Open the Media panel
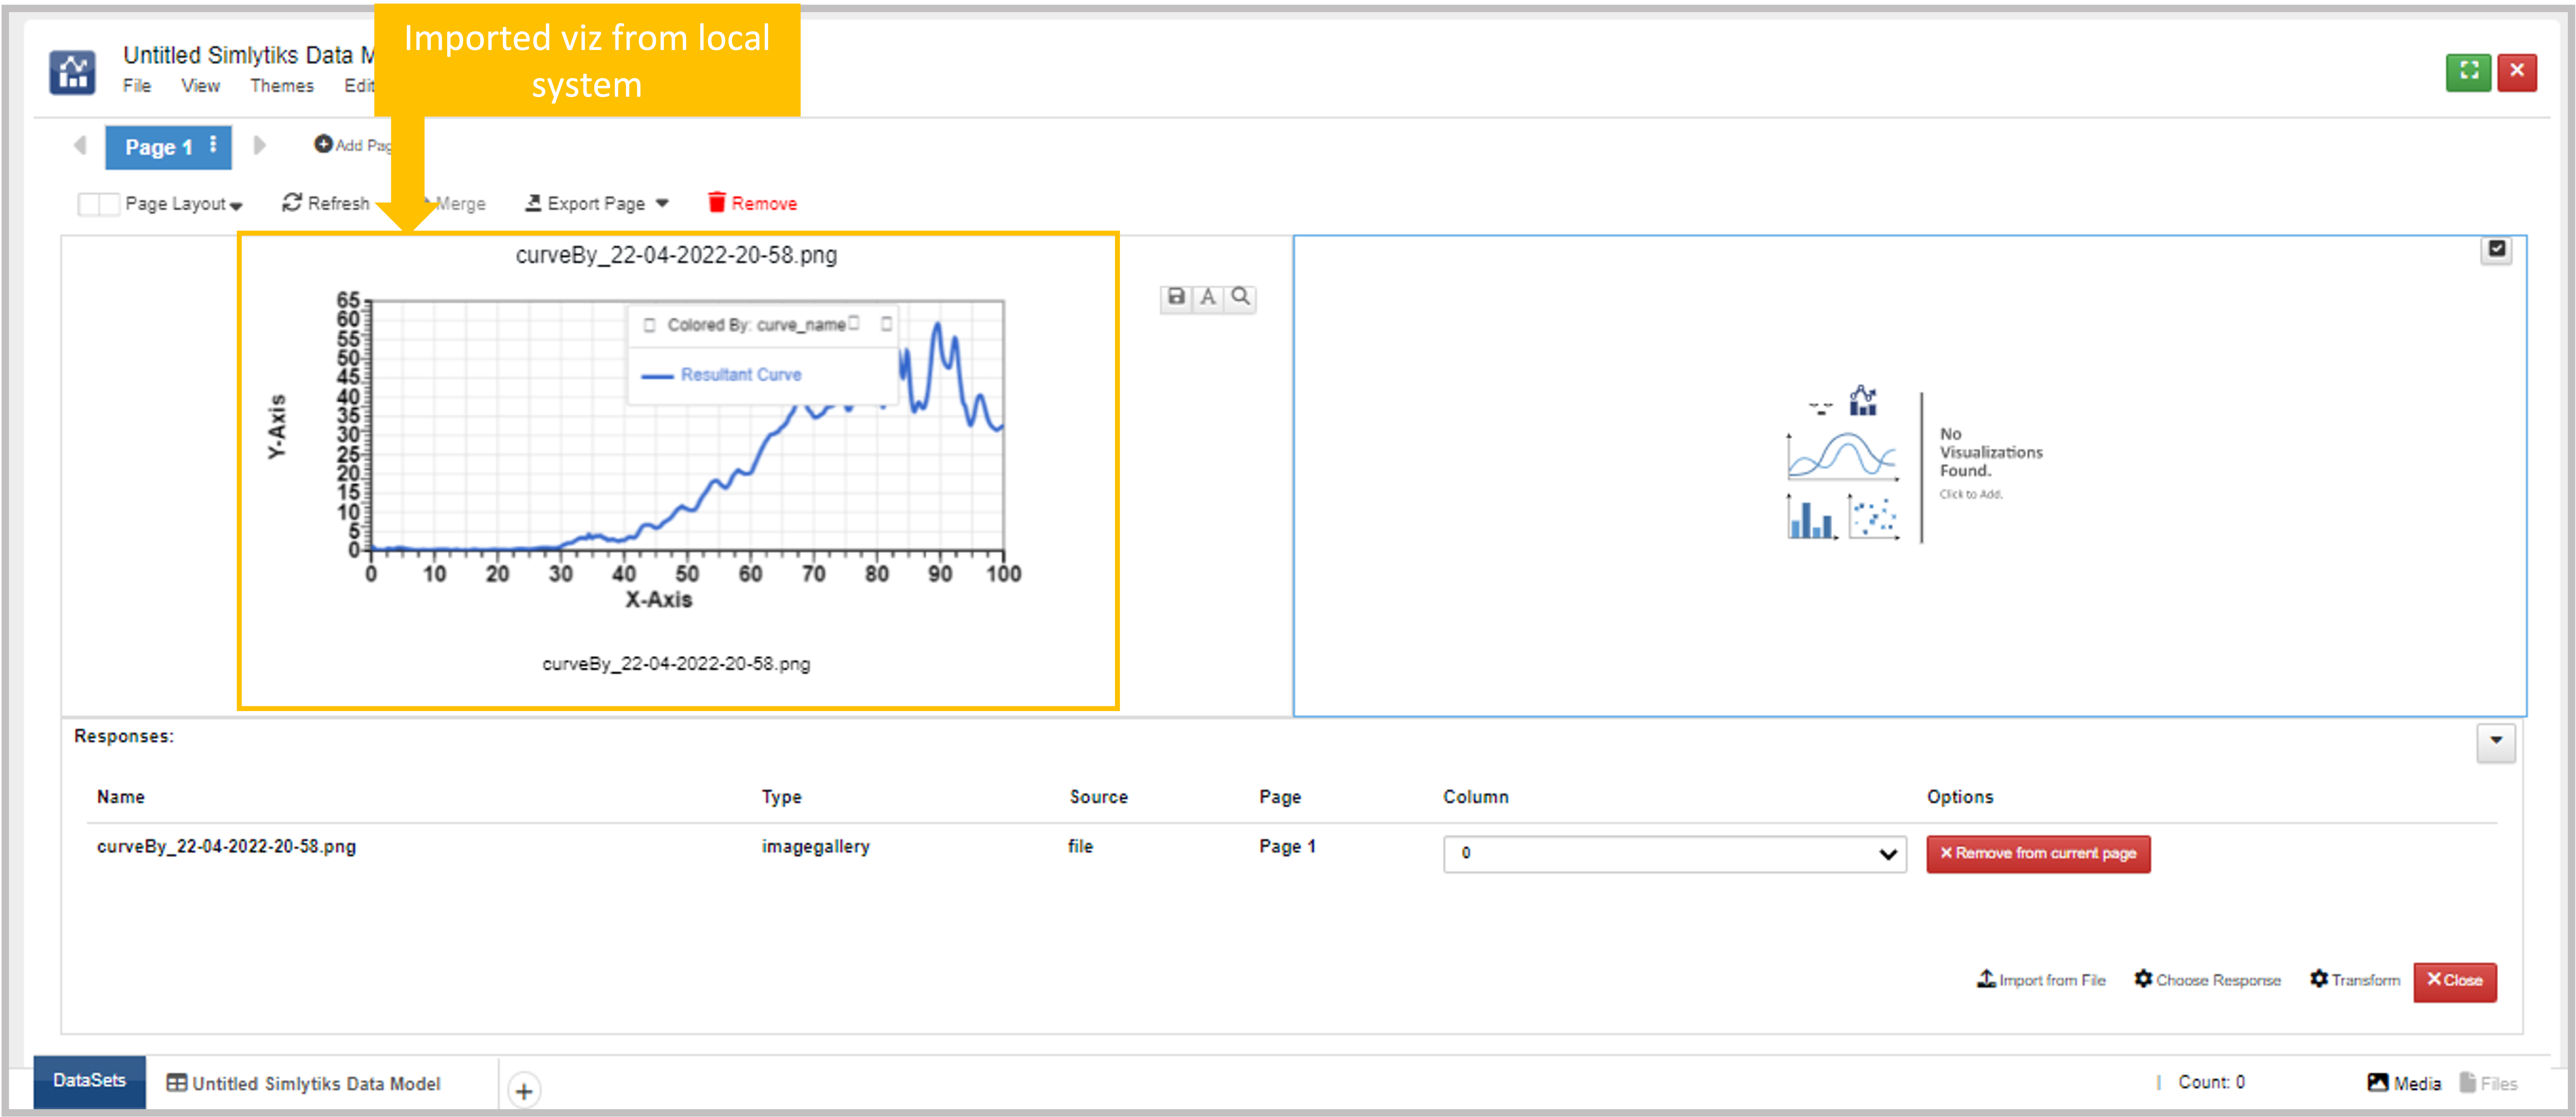The height and width of the screenshot is (1117, 2576). pyautogui.click(x=2404, y=1083)
